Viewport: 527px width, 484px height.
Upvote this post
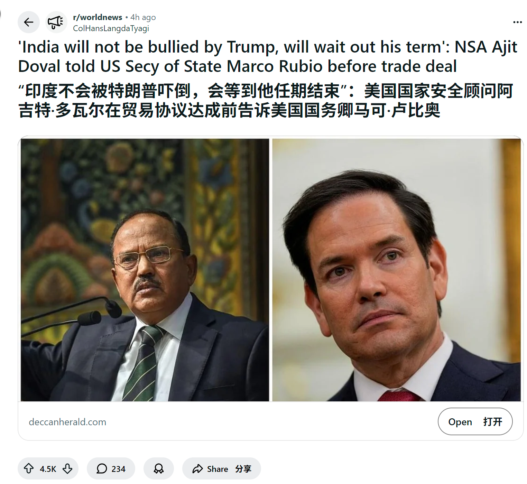(29, 468)
